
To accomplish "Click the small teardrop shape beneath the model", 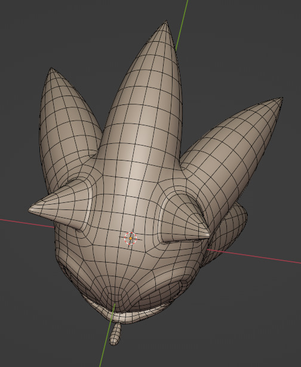I will (x=116, y=334).
